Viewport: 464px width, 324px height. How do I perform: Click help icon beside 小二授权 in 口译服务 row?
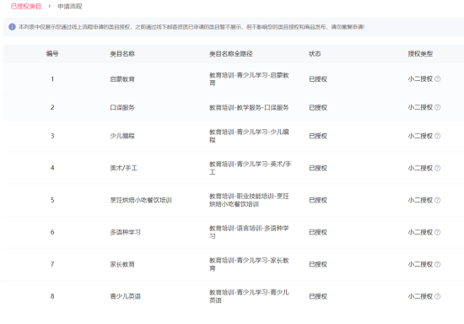point(437,107)
